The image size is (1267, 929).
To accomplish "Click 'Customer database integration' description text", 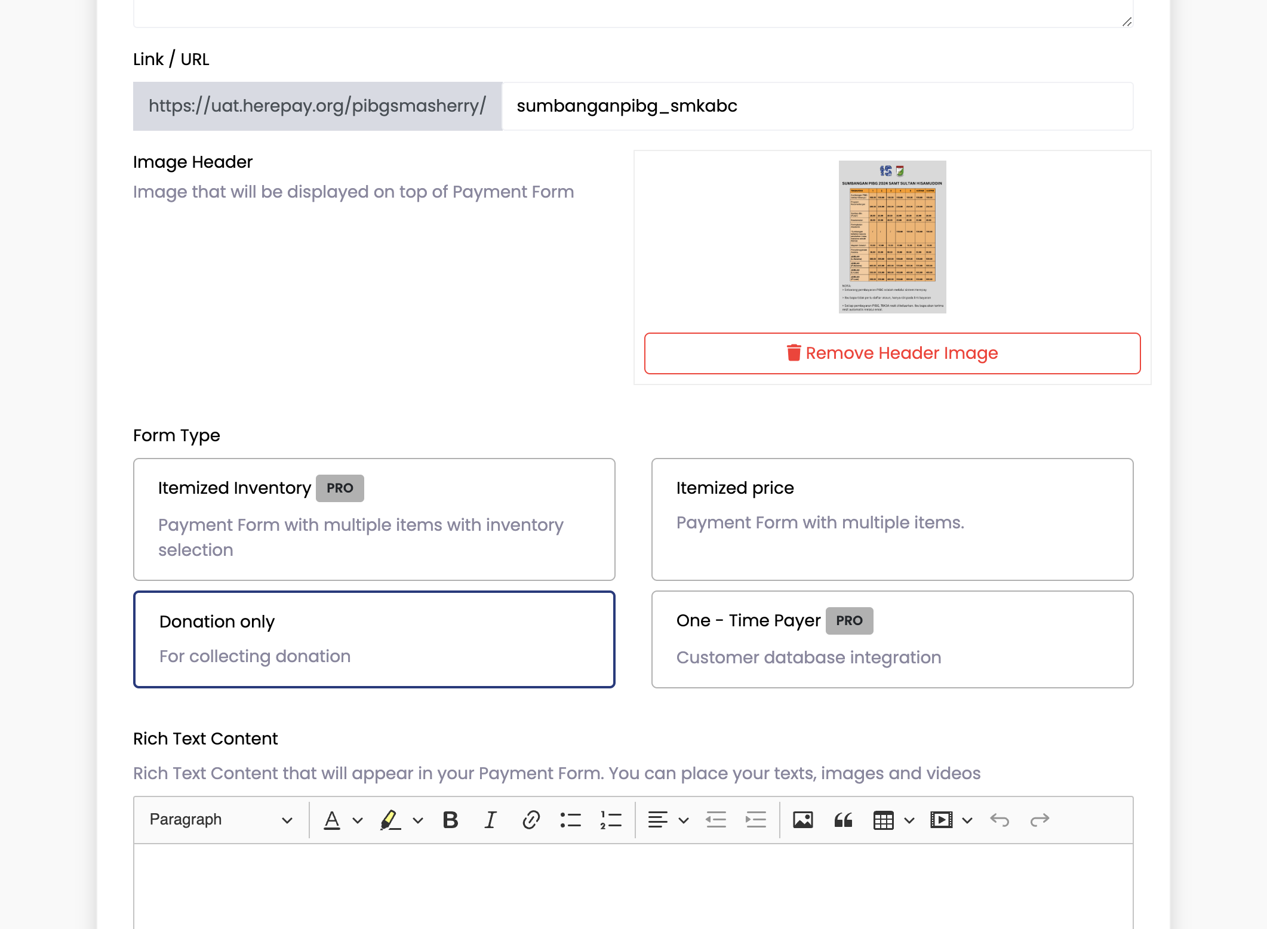I will [808, 658].
